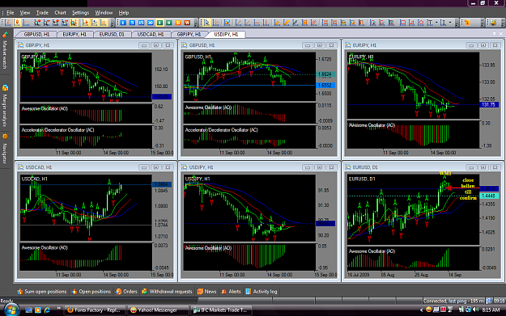
Task: Open the Alerts panel
Action: click(231, 292)
